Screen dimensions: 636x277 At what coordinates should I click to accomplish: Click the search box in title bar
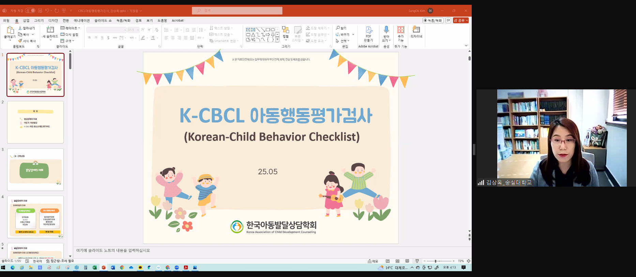237,11
